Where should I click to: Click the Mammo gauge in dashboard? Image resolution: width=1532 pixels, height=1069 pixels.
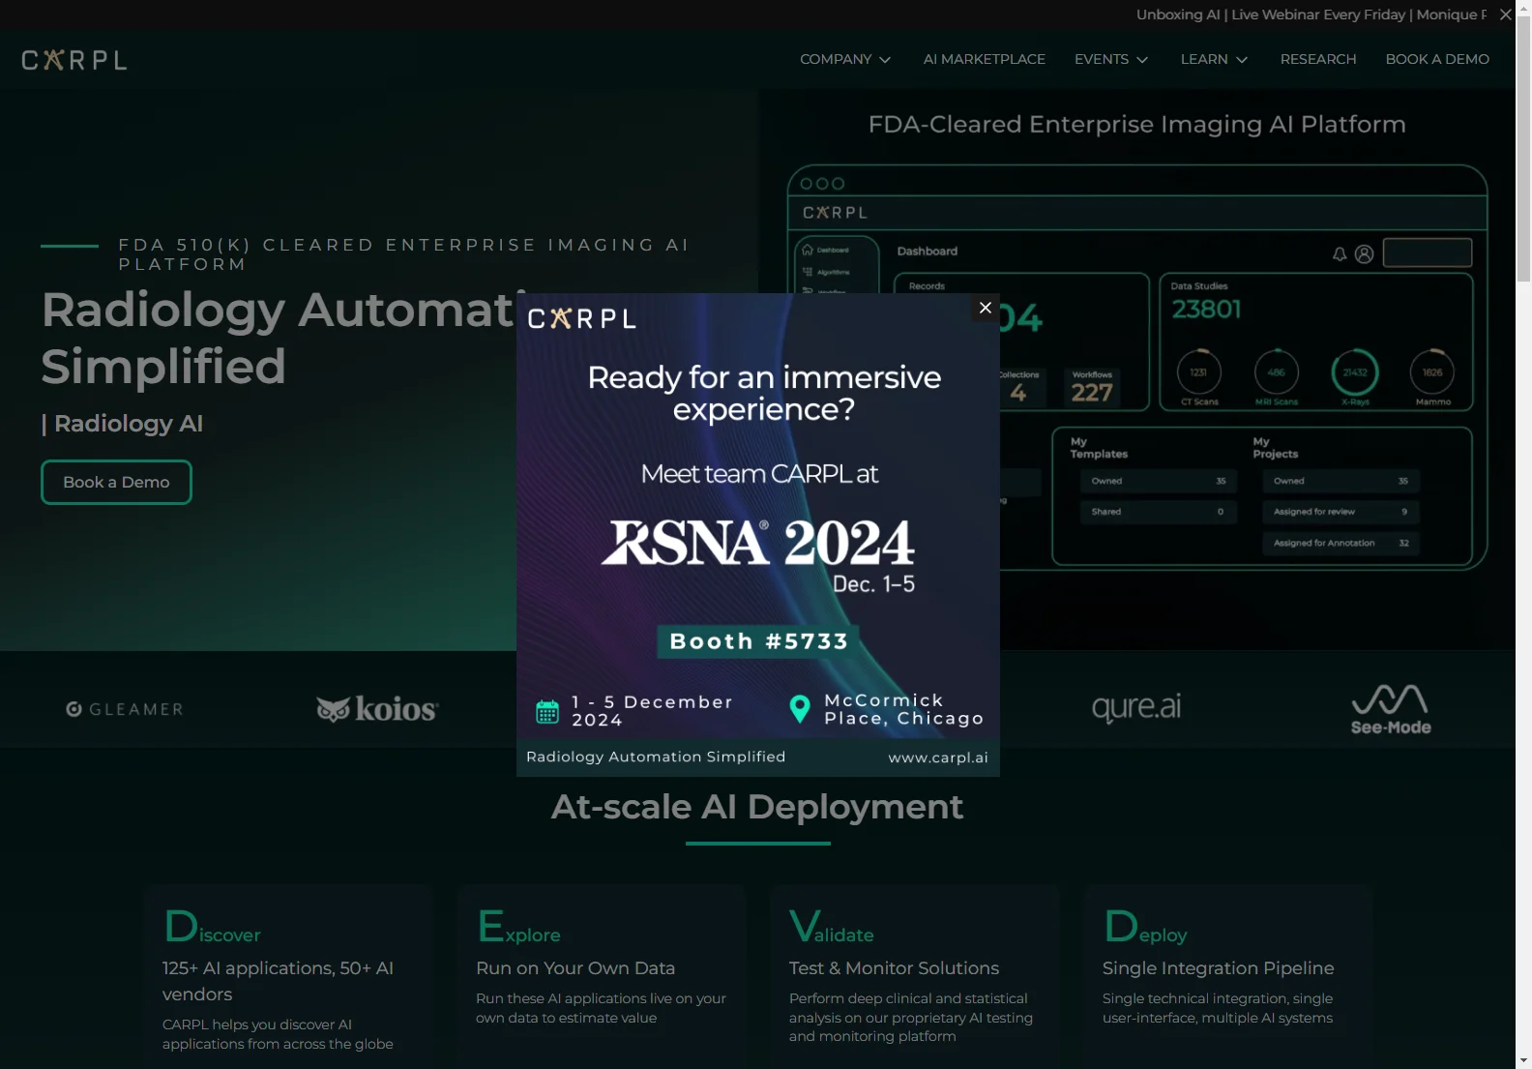1433,377
